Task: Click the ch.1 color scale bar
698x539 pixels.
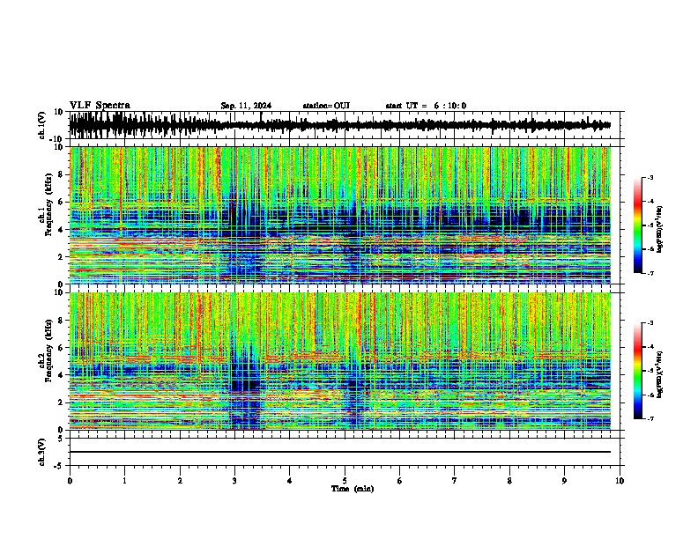Action: [x=638, y=225]
